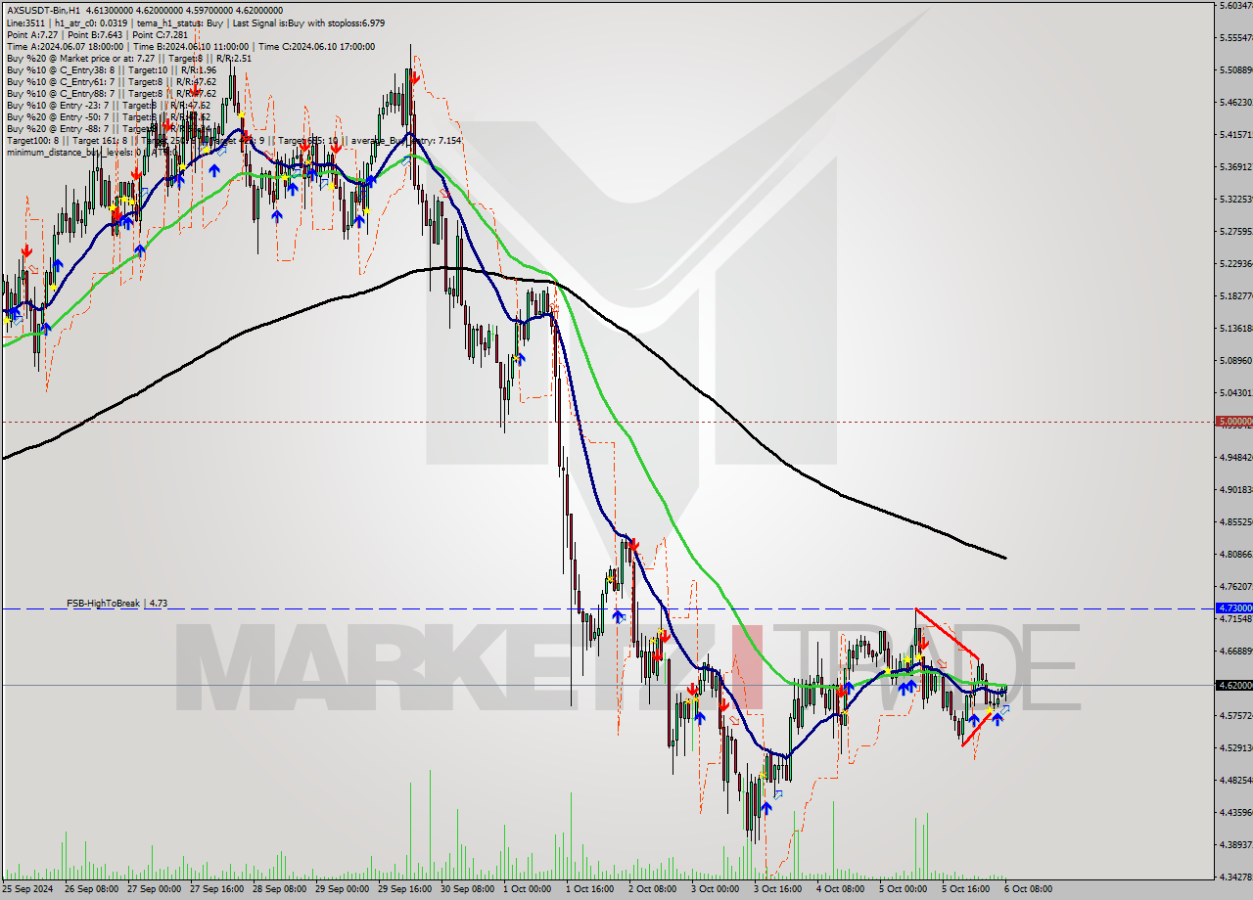This screenshot has height=900, width=1253.
Task: Click the 5.32253 price axis label
Action: coord(1235,199)
